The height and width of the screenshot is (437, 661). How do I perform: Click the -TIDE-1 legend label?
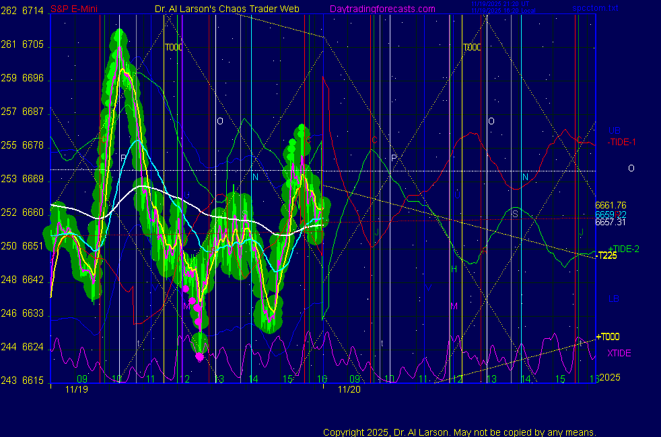(622, 142)
